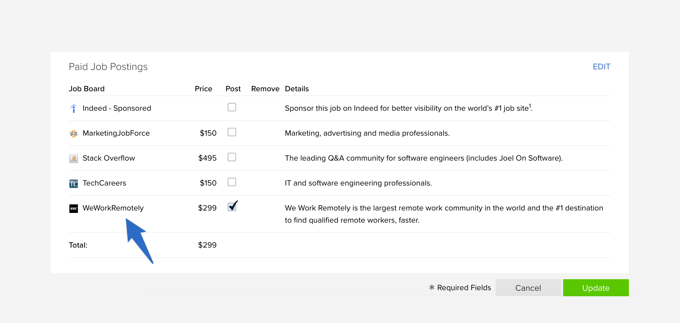
Task: Click the Stack Overflow logo icon
Action: (x=73, y=158)
